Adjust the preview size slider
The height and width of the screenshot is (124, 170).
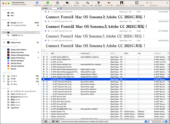coord(150,122)
